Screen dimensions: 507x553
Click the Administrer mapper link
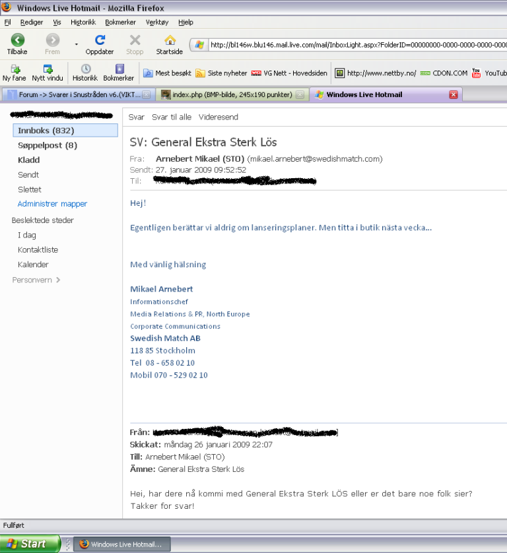pos(52,204)
